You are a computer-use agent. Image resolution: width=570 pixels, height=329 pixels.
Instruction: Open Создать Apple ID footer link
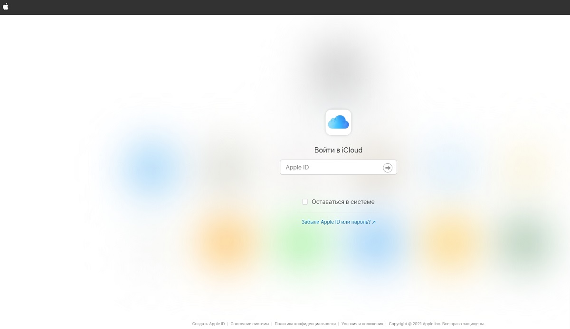(x=209, y=324)
